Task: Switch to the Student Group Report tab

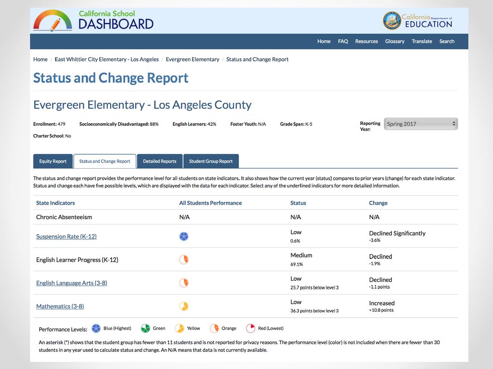Action: click(211, 161)
